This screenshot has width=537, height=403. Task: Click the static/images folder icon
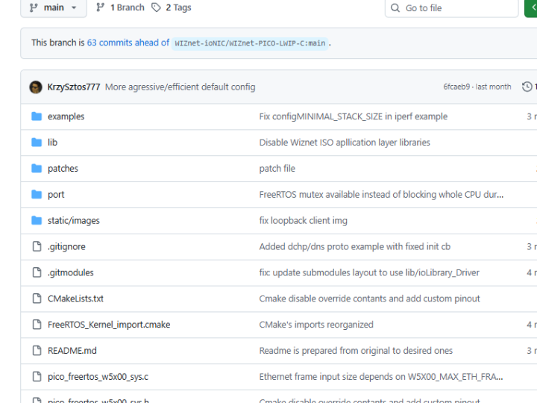click(37, 221)
